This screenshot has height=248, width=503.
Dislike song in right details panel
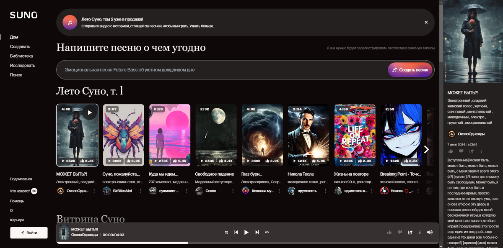pyautogui.click(x=461, y=151)
